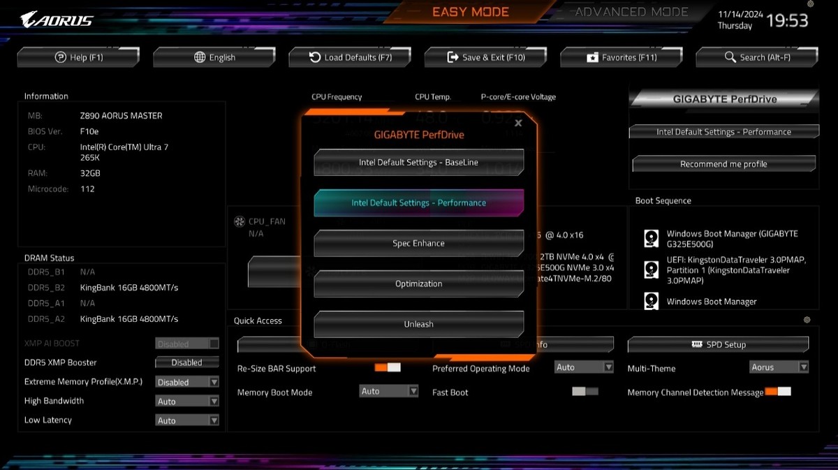Click the Search (Alt-F) magnifier icon

pyautogui.click(x=730, y=57)
